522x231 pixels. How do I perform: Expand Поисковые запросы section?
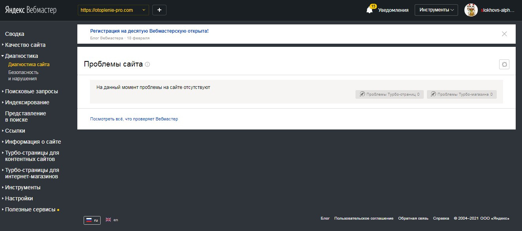tap(32, 91)
